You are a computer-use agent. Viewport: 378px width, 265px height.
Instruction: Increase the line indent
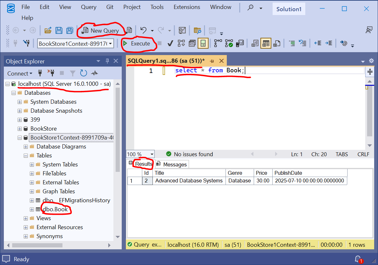(329, 43)
